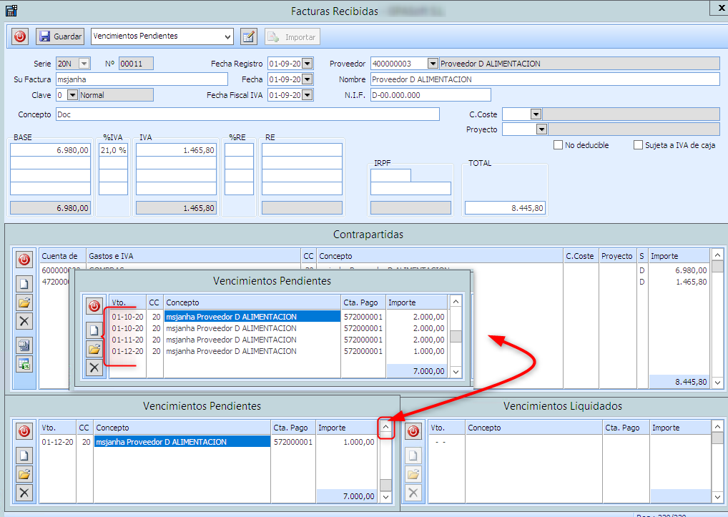Click the Guardar button
Image resolution: width=728 pixels, height=517 pixels.
(x=61, y=36)
